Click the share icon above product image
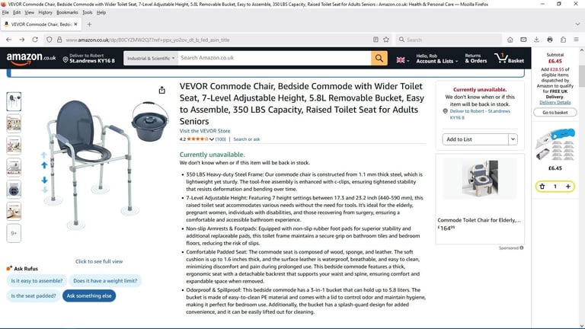The width and height of the screenshot is (585, 329). pos(162,91)
